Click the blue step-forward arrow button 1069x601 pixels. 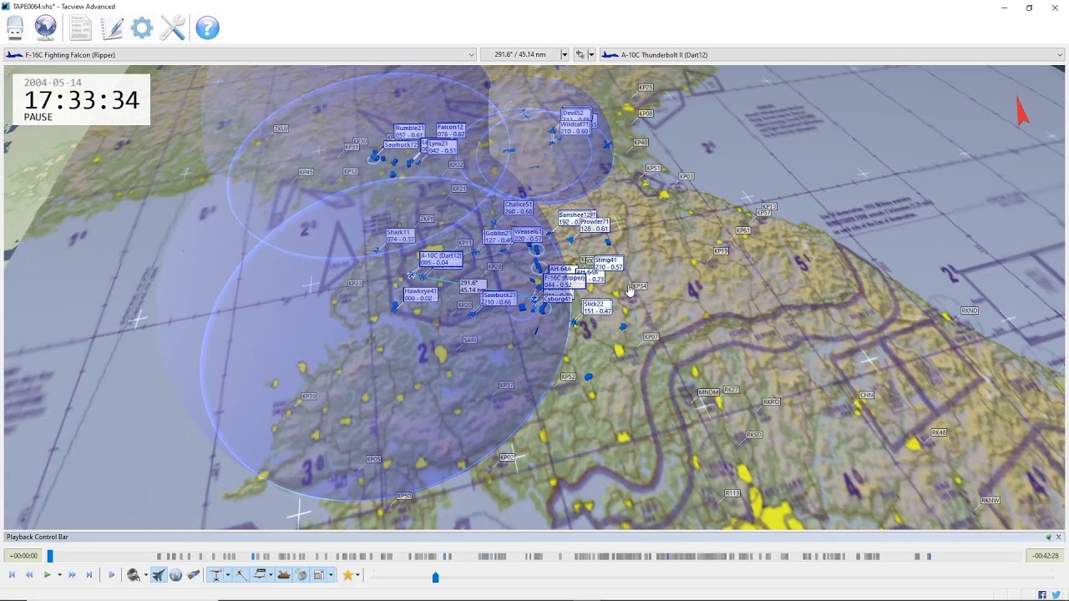point(112,575)
